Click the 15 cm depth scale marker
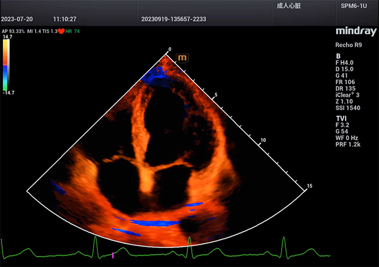 309,186
